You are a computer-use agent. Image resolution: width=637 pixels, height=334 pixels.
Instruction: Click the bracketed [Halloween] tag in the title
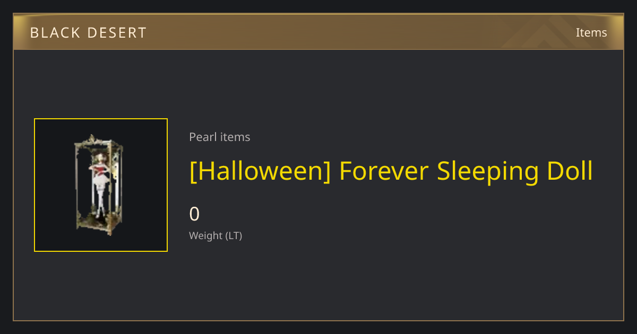point(260,171)
